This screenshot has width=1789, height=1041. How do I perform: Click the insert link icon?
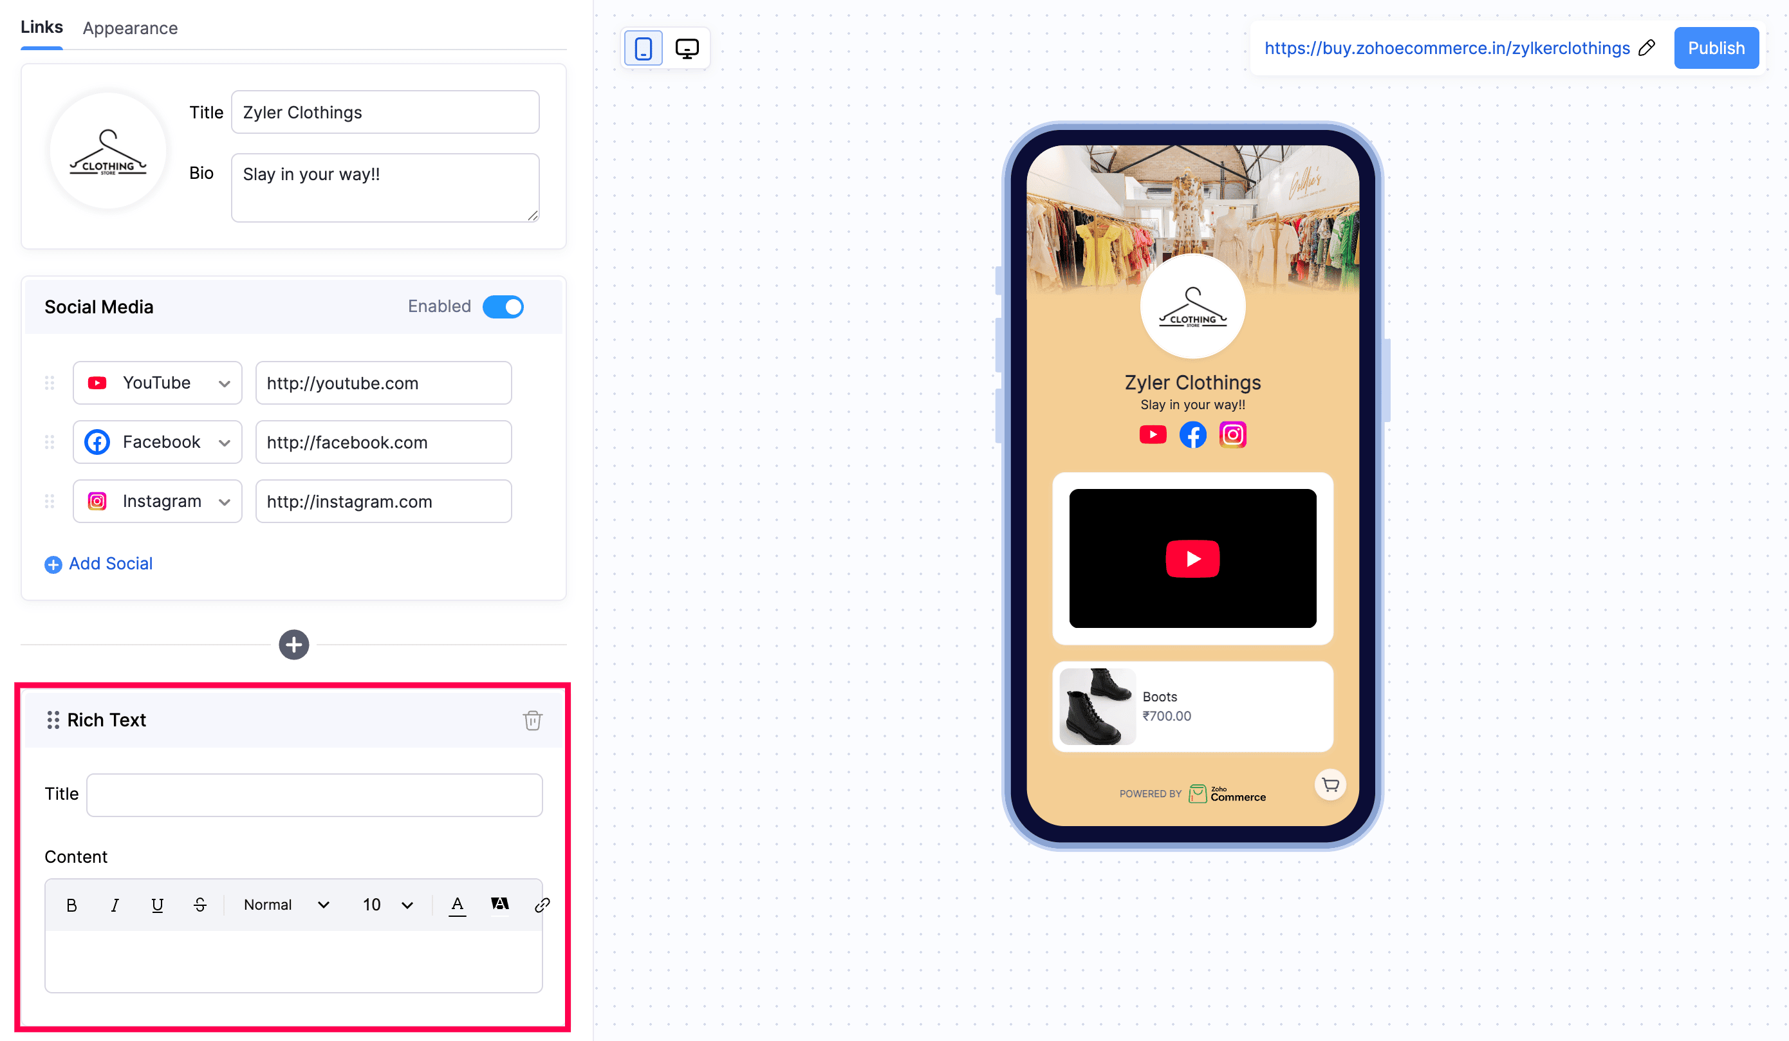coord(542,905)
